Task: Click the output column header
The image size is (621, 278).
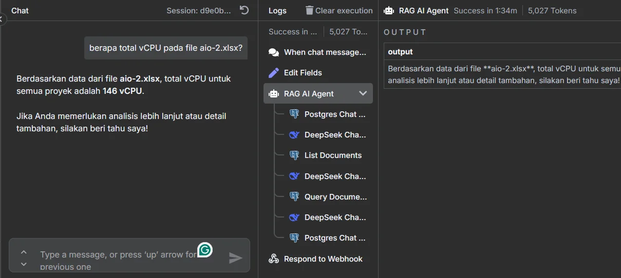Action: point(401,52)
